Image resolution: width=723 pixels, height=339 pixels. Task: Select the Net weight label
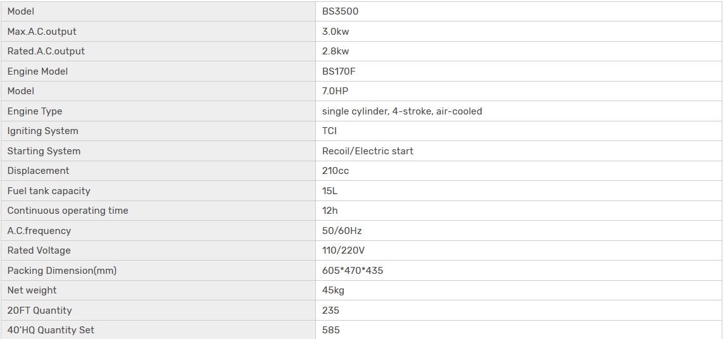(x=32, y=290)
